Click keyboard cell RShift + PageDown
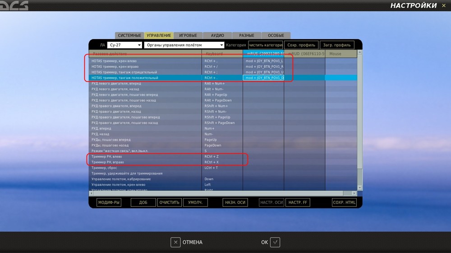 [222, 122]
